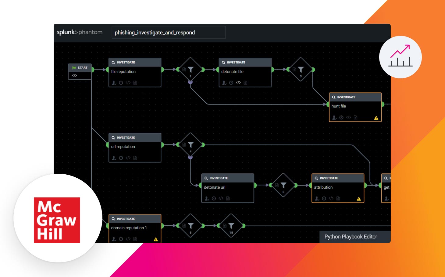445x277 pixels.
Task: Open the notes icon in domain reputation 1 block
Action: tap(135, 239)
